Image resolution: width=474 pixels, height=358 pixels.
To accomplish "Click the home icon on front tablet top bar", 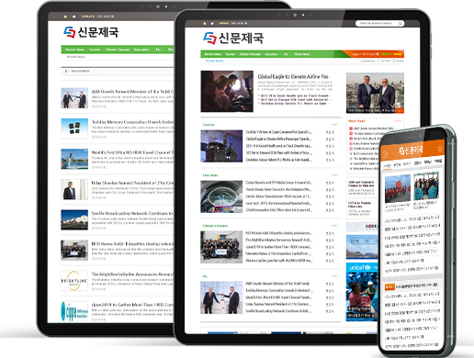I will tap(204, 23).
